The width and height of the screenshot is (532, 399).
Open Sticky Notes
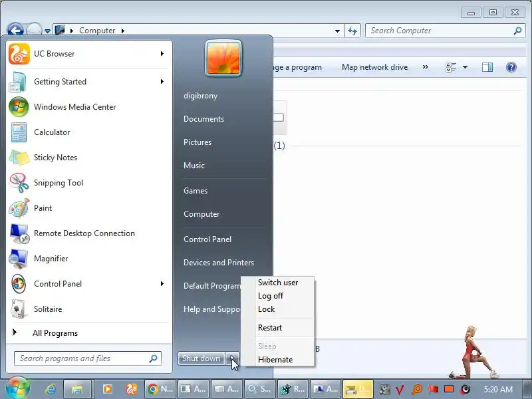pos(88,158)
